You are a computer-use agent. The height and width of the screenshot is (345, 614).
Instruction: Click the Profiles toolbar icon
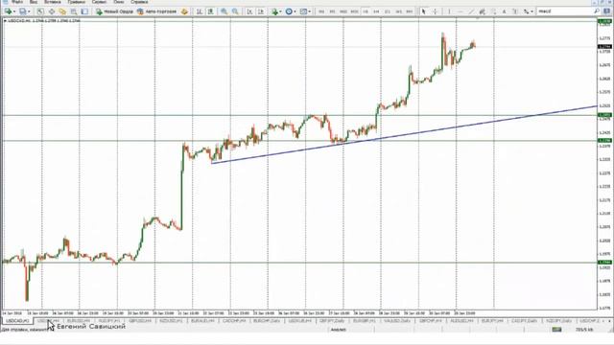pyautogui.click(x=23, y=11)
